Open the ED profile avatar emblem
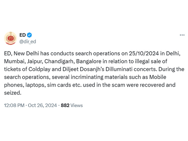This screenshot has width=188, height=141. (11, 38)
